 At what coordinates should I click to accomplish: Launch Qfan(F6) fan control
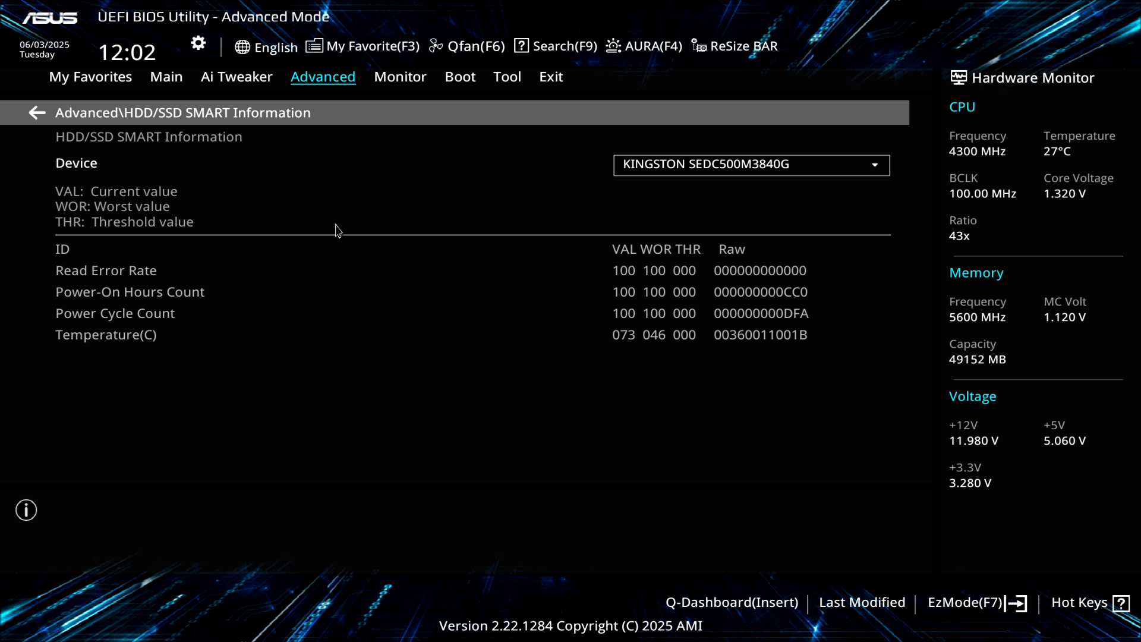pyautogui.click(x=467, y=46)
